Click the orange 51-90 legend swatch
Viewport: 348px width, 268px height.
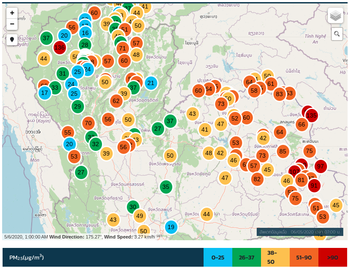pos(304,257)
